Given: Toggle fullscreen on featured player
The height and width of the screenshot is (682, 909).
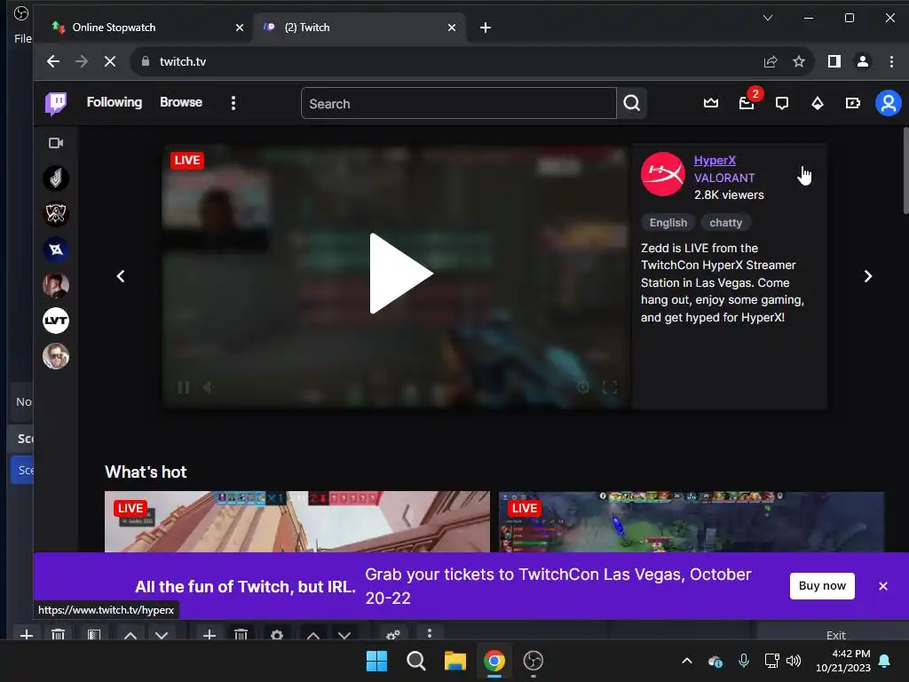Looking at the screenshot, I should coord(609,387).
